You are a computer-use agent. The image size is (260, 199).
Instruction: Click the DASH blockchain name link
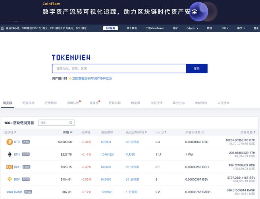(18, 192)
